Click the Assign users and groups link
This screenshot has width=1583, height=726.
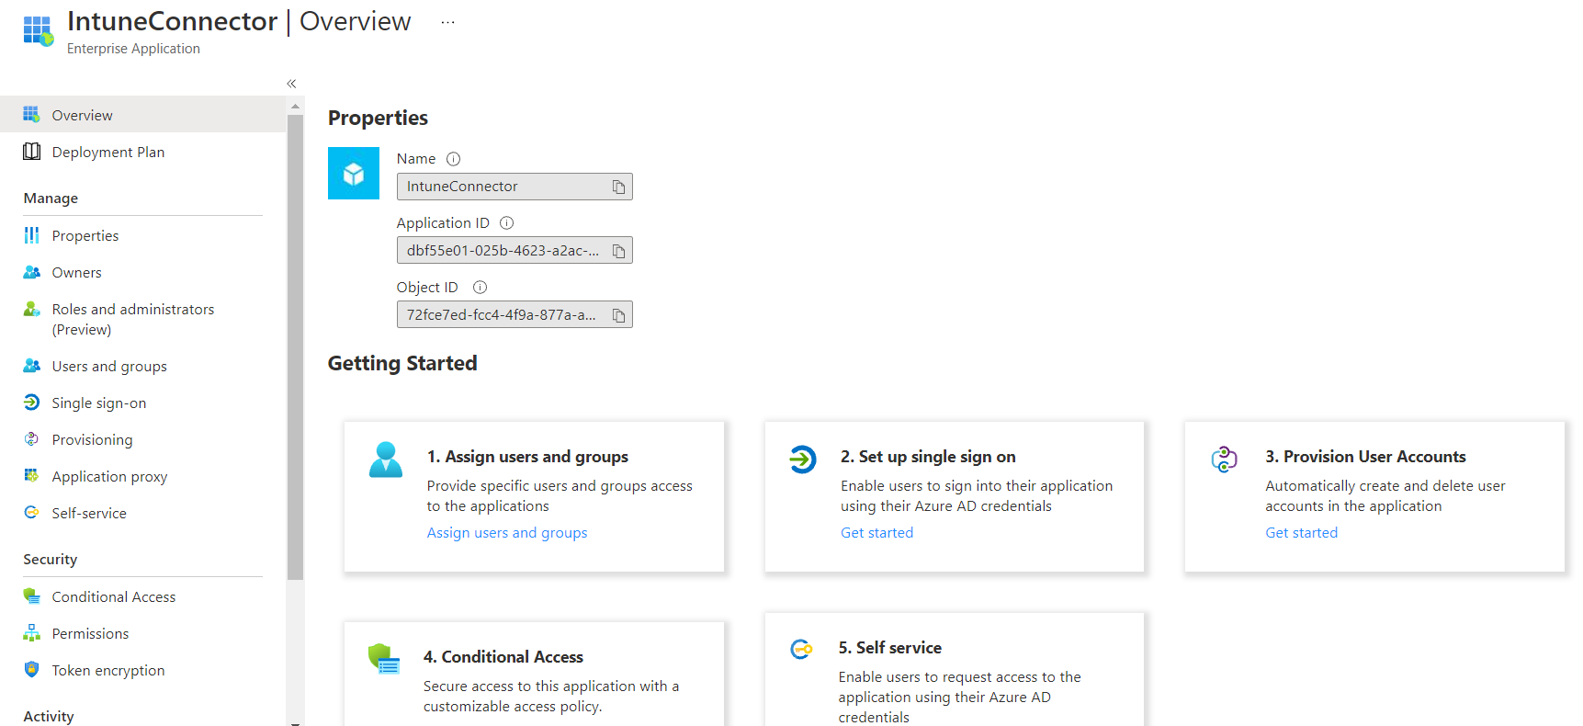tap(507, 533)
